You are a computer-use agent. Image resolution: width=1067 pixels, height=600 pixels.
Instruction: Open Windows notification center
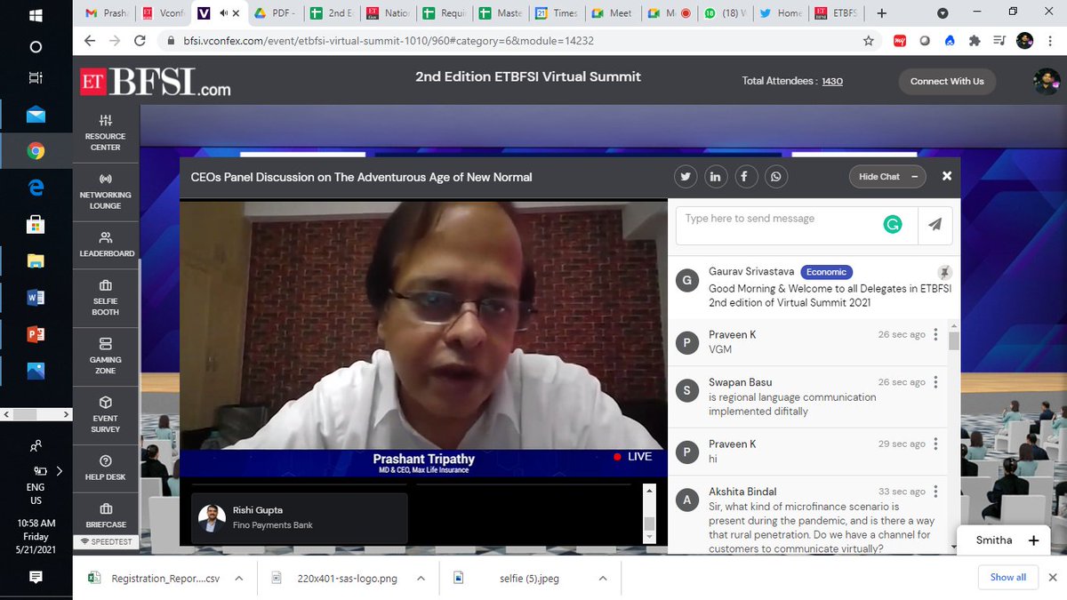pyautogui.click(x=36, y=577)
